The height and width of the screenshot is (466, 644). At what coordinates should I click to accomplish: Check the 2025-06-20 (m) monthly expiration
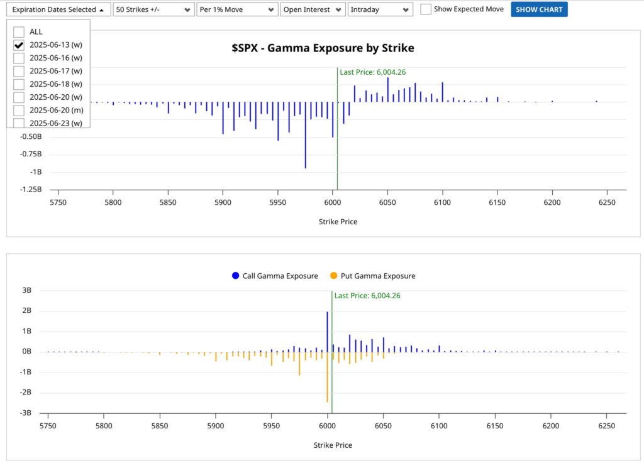coord(19,111)
